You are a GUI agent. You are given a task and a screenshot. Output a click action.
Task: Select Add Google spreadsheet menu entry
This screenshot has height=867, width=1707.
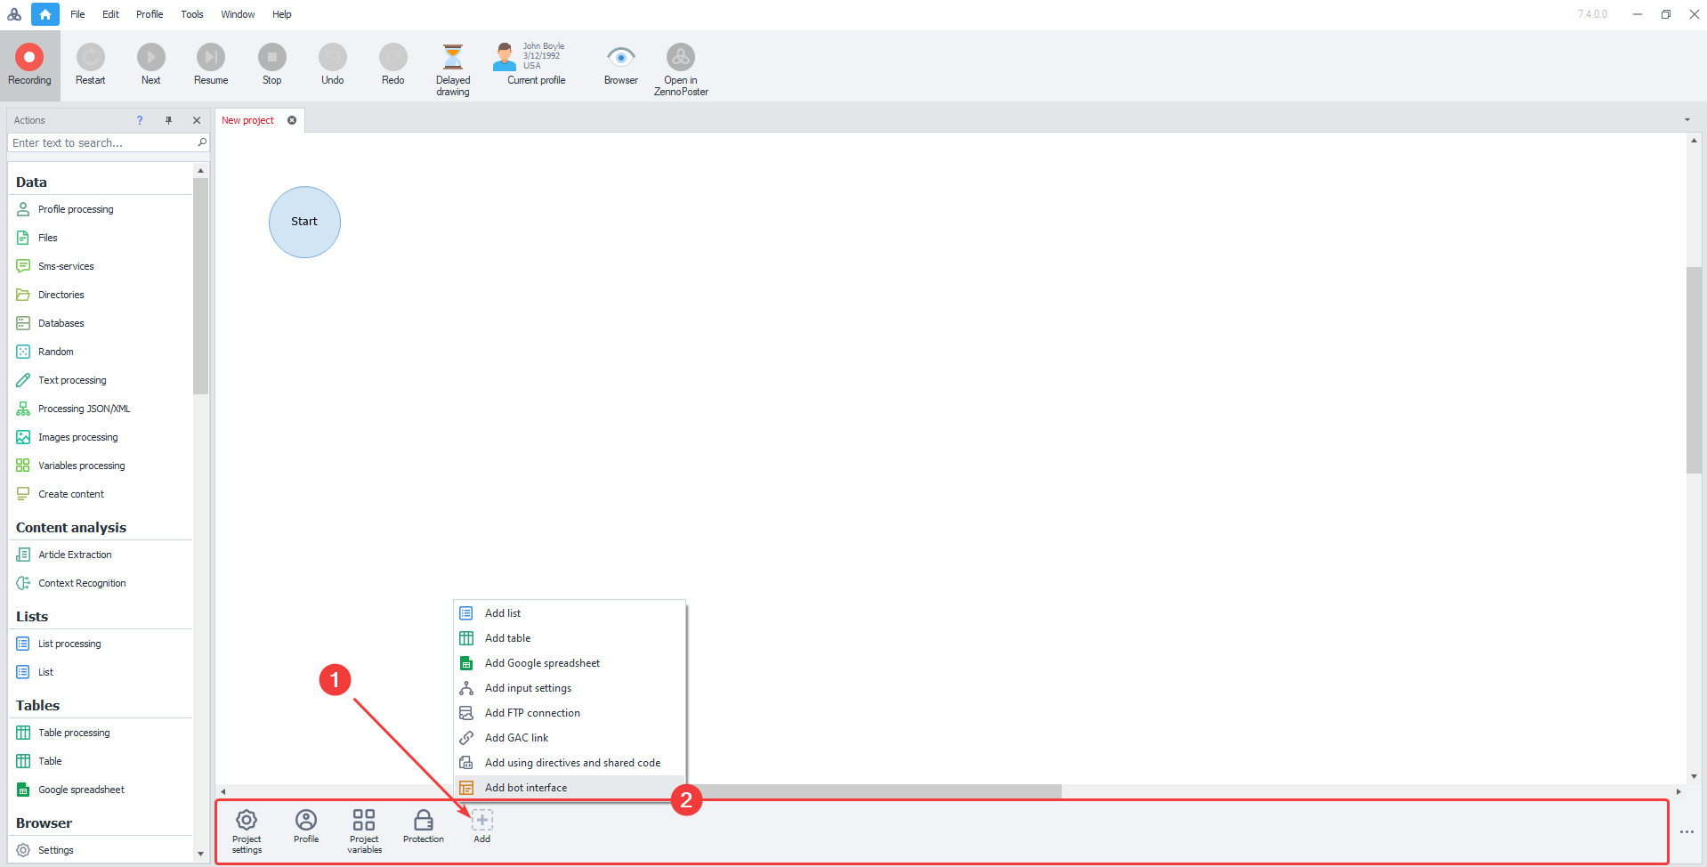[x=542, y=663]
